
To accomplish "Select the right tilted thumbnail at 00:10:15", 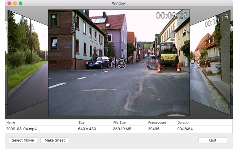I will pyautogui.click(x=210, y=62).
